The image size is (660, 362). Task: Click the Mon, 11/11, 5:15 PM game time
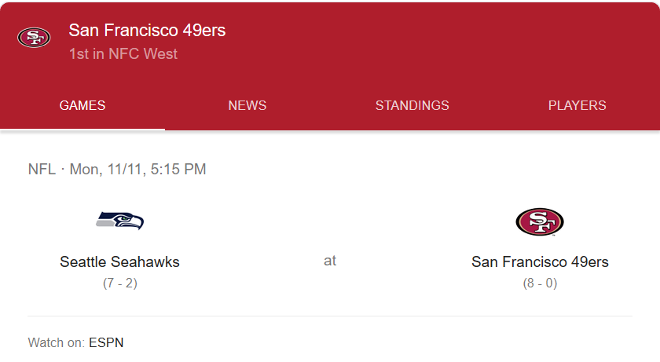pyautogui.click(x=138, y=169)
